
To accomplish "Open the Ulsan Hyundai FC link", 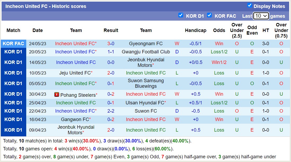I will 146,103.
